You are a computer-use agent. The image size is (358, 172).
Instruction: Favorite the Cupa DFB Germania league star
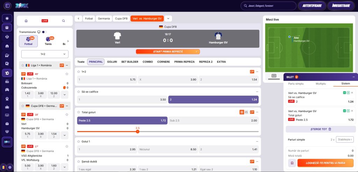pos(23,106)
